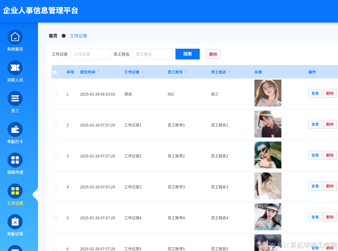Tick the checkbox for row 工作记录2
The width and height of the screenshot is (338, 251).
click(x=55, y=156)
